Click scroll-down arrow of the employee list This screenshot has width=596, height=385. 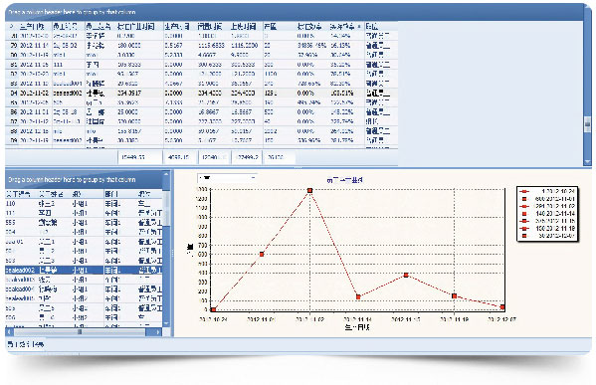tap(166, 323)
